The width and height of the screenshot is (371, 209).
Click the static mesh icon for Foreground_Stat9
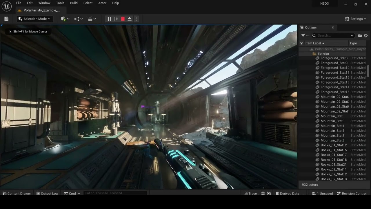(x=317, y=63)
